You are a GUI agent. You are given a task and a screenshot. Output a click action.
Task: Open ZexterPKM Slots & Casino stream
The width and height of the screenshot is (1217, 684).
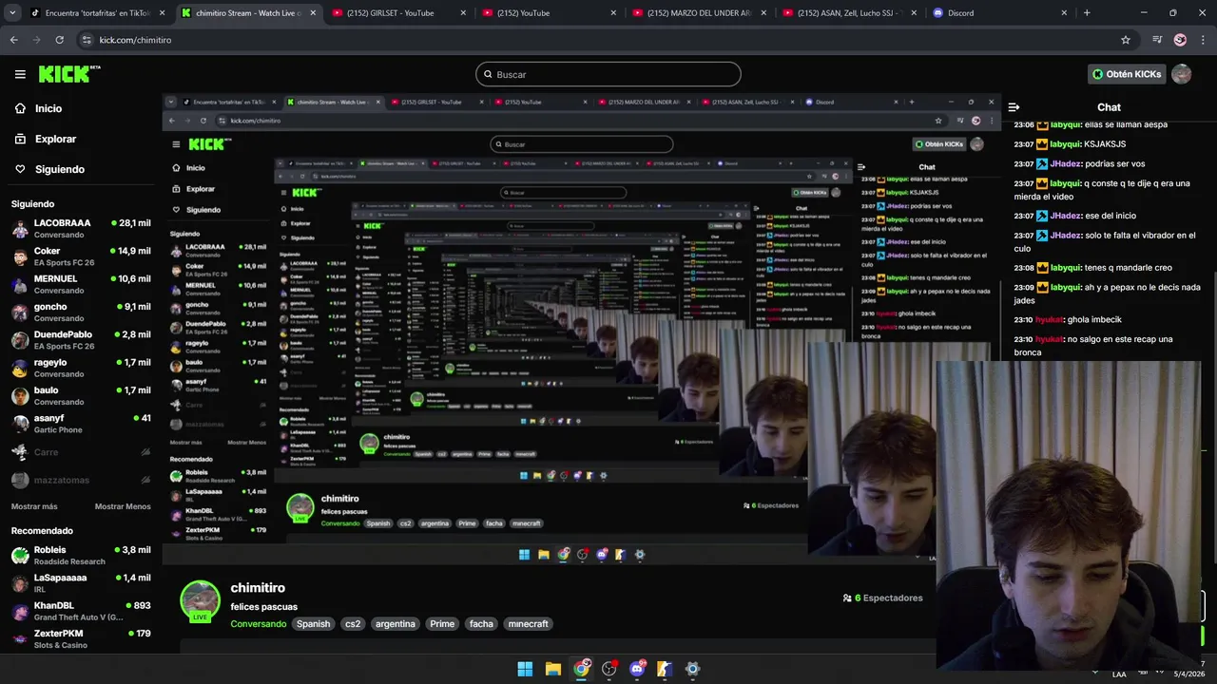point(81,638)
